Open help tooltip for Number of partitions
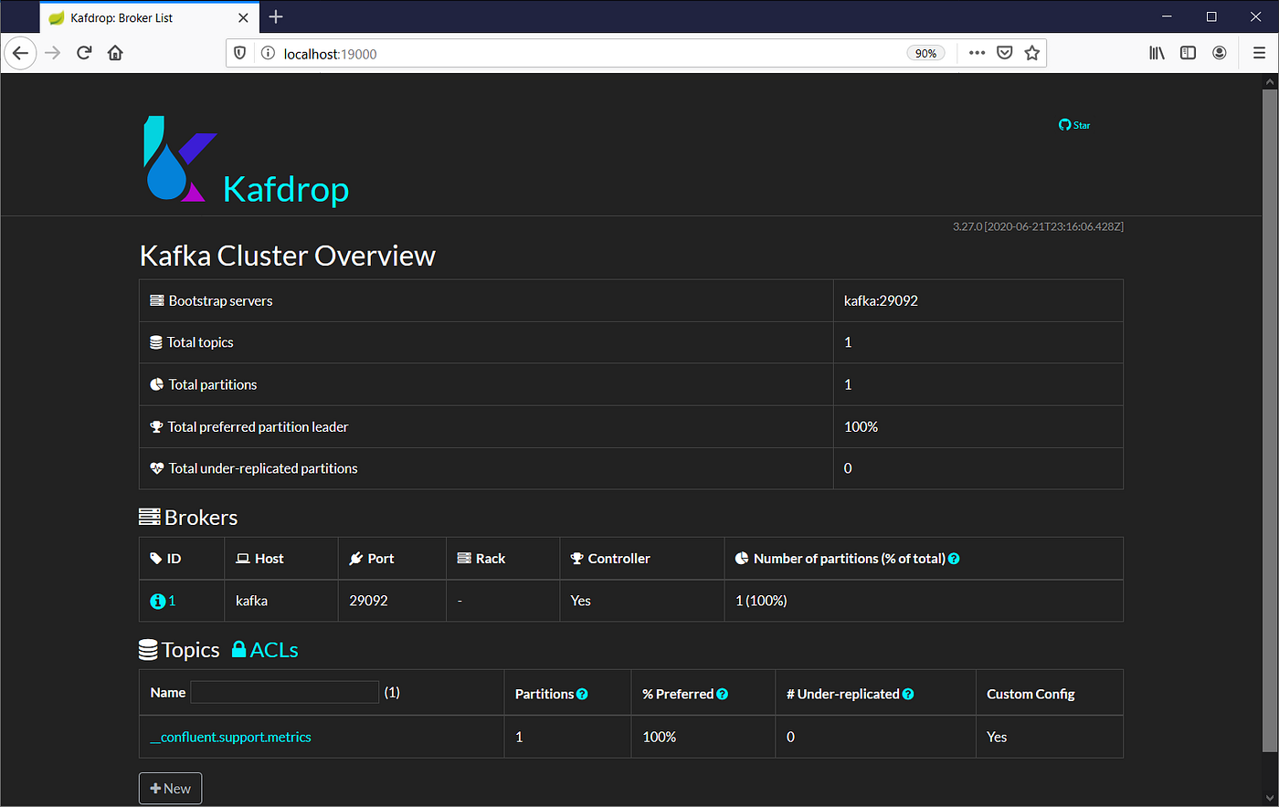Image resolution: width=1279 pixels, height=807 pixels. click(954, 558)
